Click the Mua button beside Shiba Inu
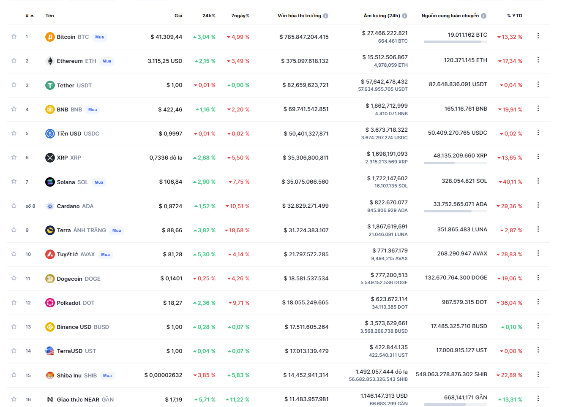The height and width of the screenshot is (407, 565). pos(108,376)
